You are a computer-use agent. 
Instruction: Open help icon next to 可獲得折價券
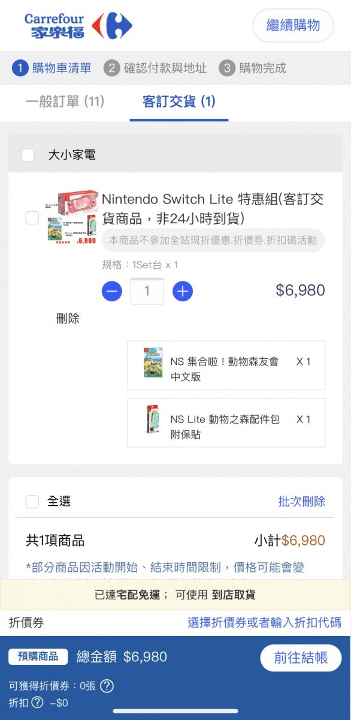click(107, 686)
